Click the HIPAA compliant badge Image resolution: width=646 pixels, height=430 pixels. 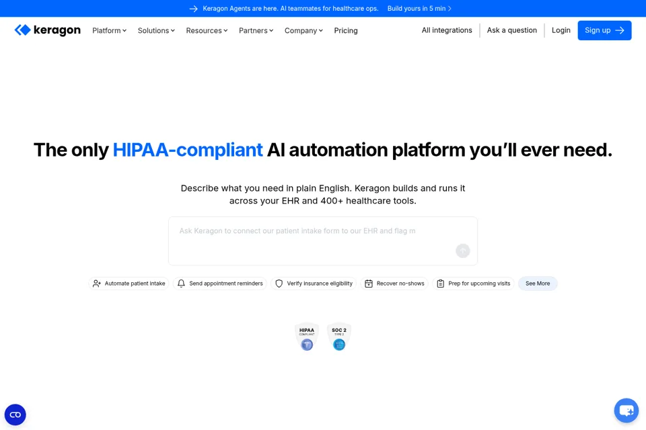(307, 337)
